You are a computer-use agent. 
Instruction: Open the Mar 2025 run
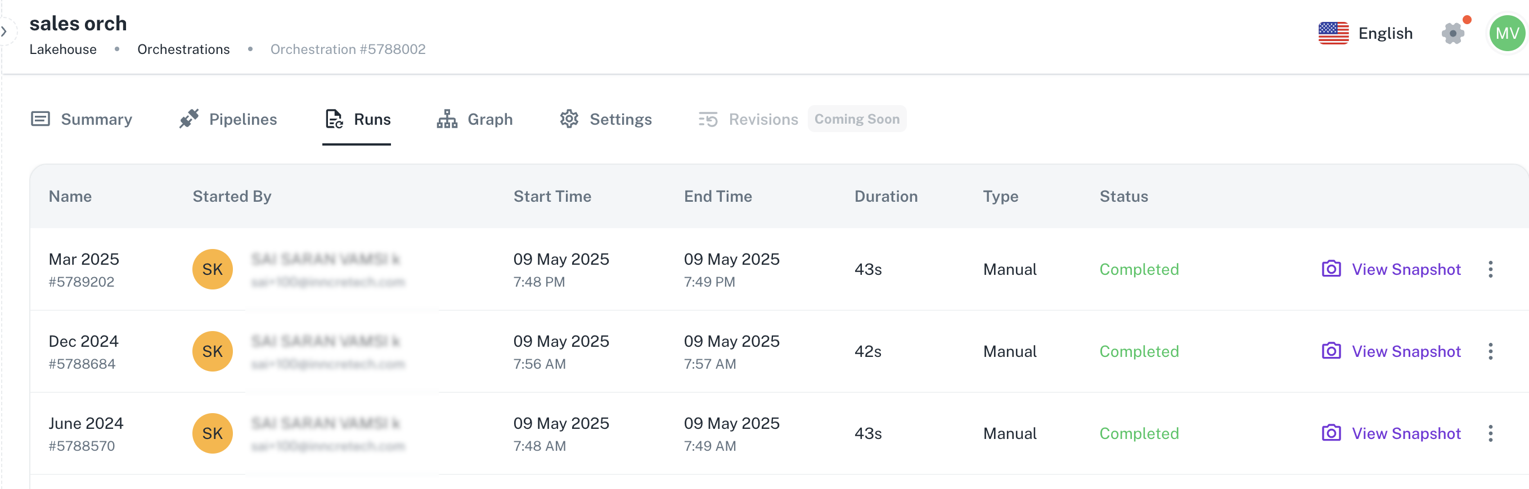[84, 259]
